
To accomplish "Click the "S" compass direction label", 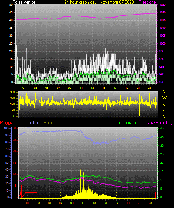I will point(164,105).
